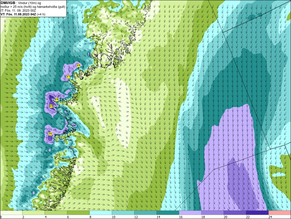Image resolution: width=291 pixels, height=219 pixels.
Task: Click the legend scale number 22
Action: 248,217
